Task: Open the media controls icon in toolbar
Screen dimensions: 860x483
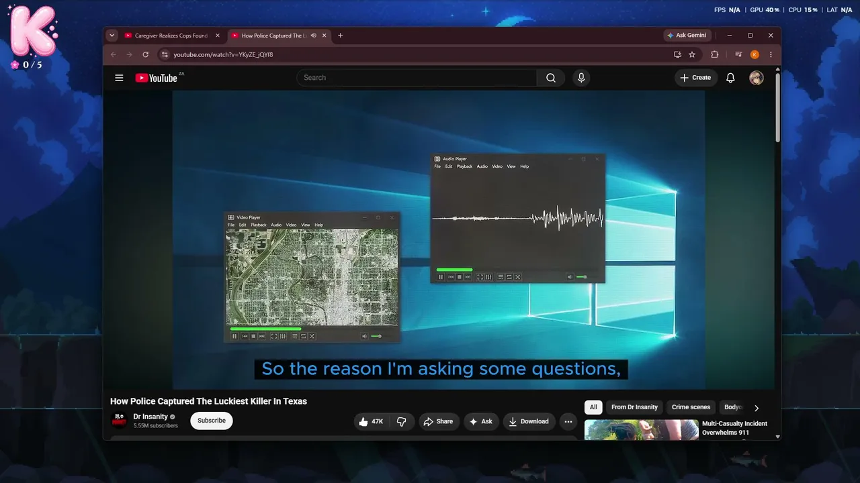Action: [x=738, y=54]
